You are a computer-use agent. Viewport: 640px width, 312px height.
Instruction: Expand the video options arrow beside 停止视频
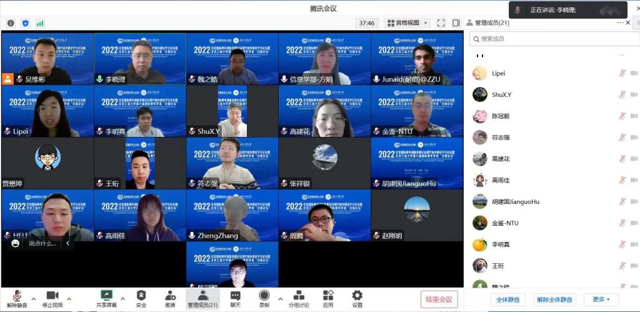coord(69,298)
